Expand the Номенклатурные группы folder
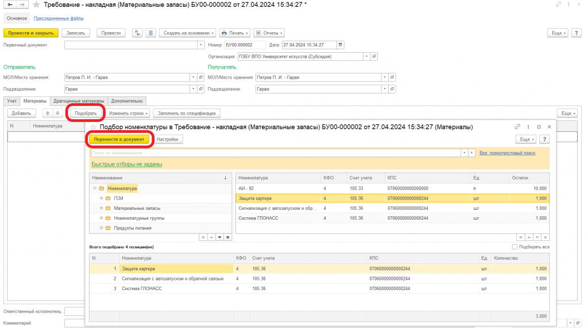Screen dimensions: 588x328 tap(101, 218)
